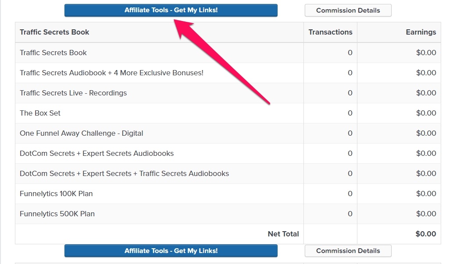Image resolution: width=453 pixels, height=264 pixels.
Task: Click Traffic Secrets Book row earnings value
Action: (x=426, y=53)
